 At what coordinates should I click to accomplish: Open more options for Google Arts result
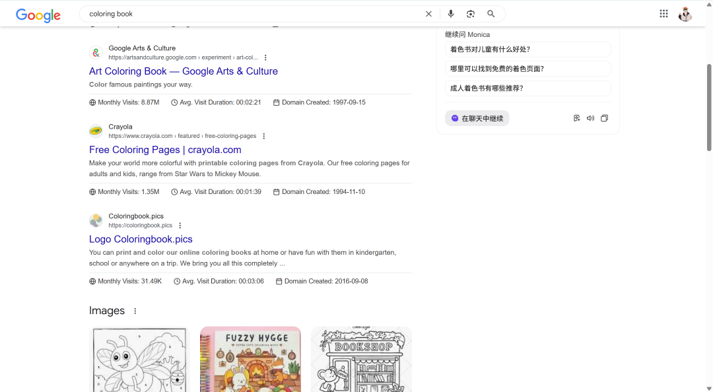coord(265,58)
